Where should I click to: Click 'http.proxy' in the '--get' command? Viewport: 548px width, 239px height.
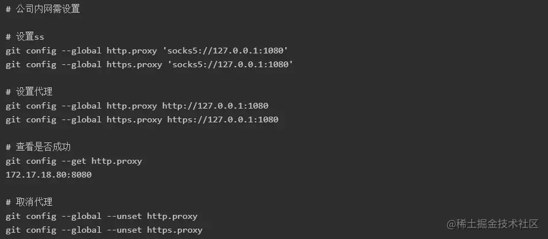(116, 161)
